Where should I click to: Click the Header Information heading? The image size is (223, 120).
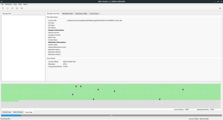click(56, 30)
